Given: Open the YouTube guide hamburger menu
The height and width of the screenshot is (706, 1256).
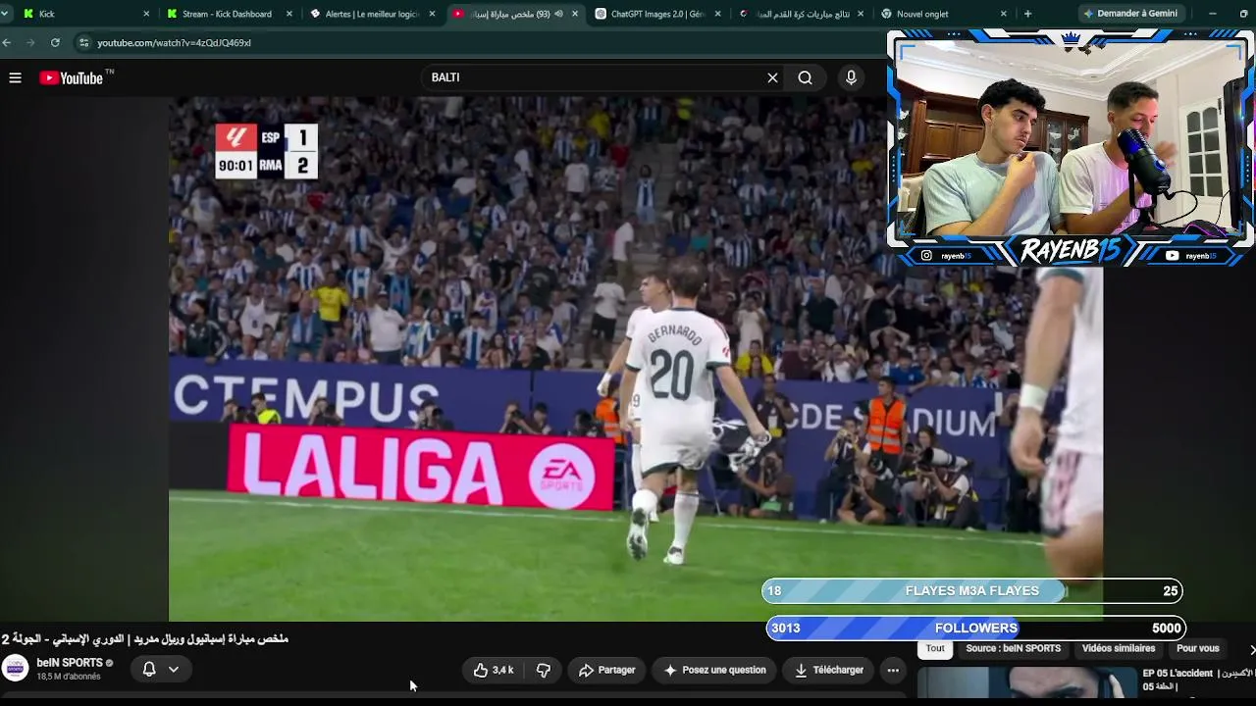Looking at the screenshot, I should pos(15,77).
